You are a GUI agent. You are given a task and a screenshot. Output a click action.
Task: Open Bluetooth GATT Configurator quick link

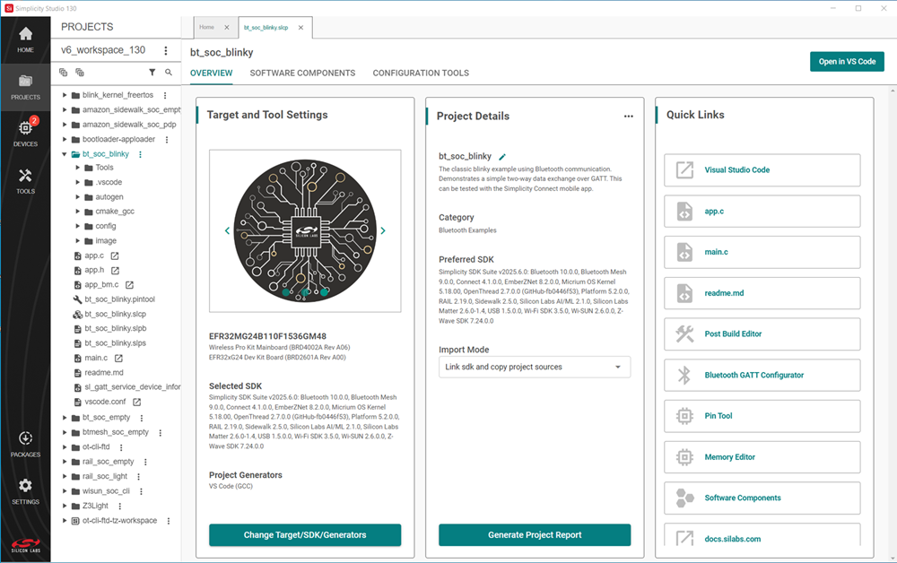762,375
